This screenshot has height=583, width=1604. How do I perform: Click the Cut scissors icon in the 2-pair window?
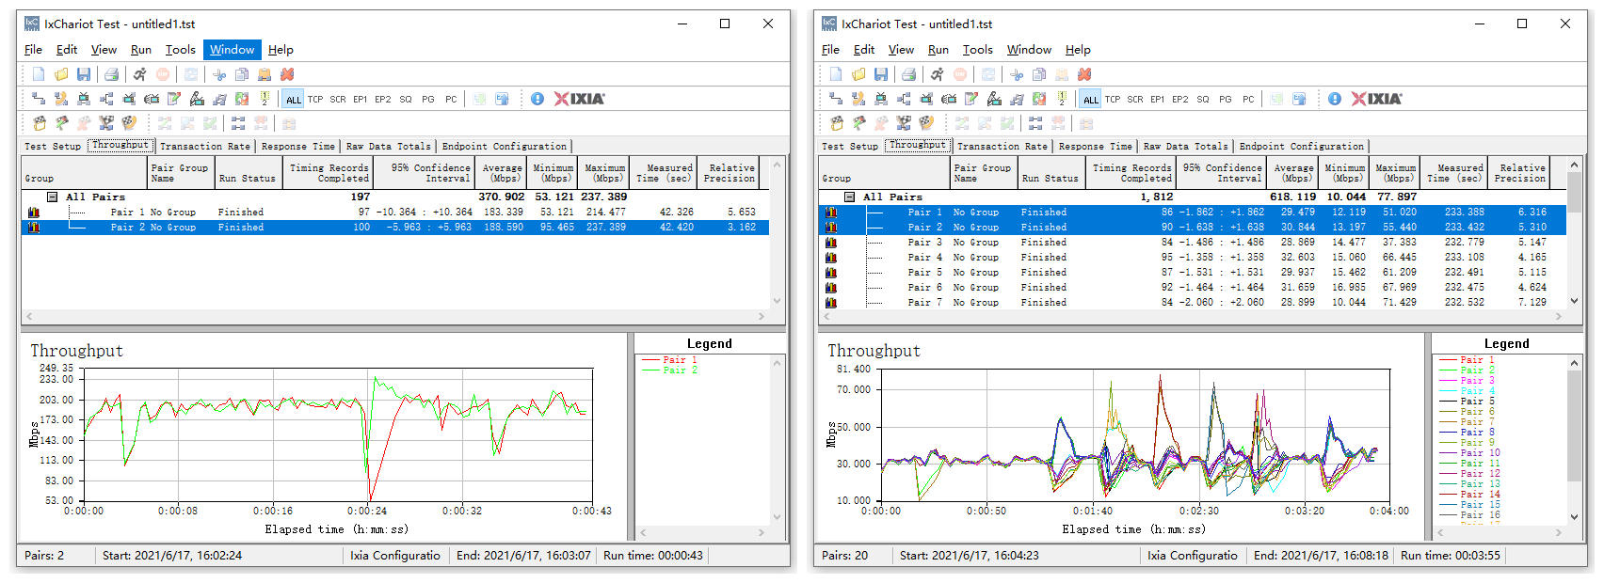point(219,74)
